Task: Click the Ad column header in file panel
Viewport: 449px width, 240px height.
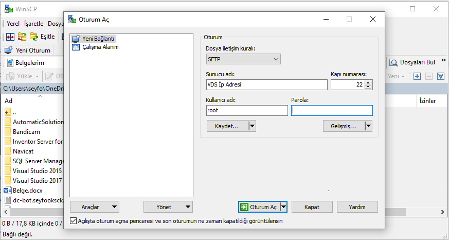Action: point(8,100)
